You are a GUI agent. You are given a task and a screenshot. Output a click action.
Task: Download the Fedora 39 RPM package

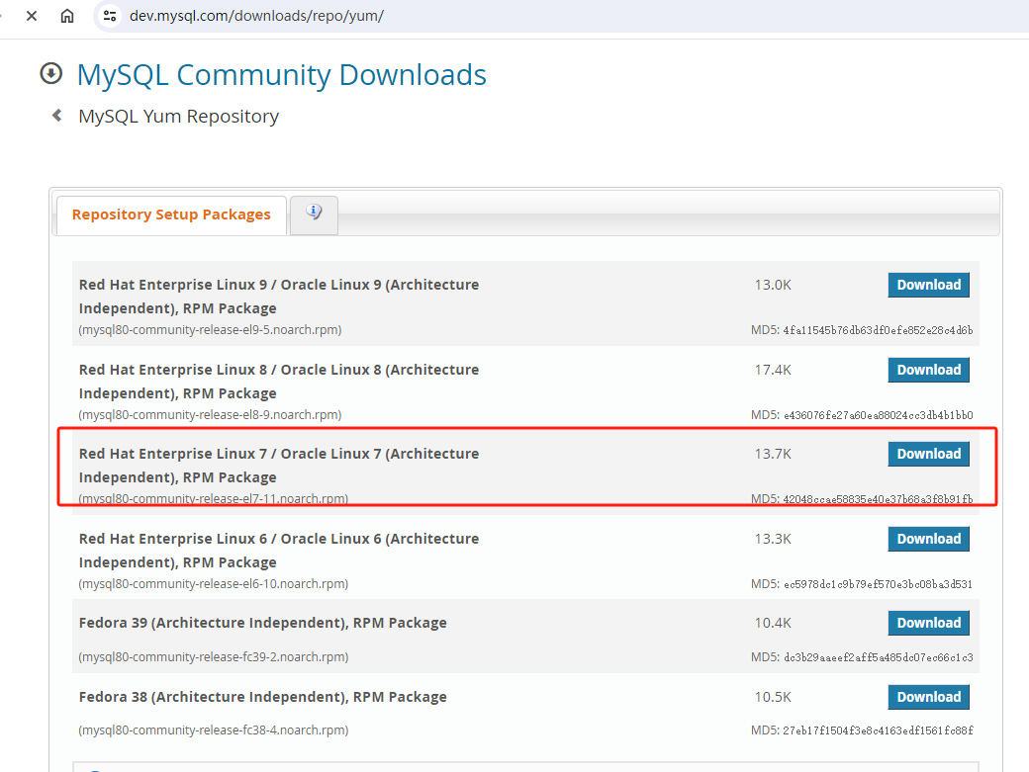tap(928, 623)
